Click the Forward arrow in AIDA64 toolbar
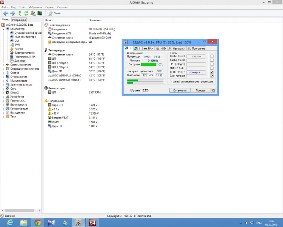This screenshot has width=283, height=227. 12,13
